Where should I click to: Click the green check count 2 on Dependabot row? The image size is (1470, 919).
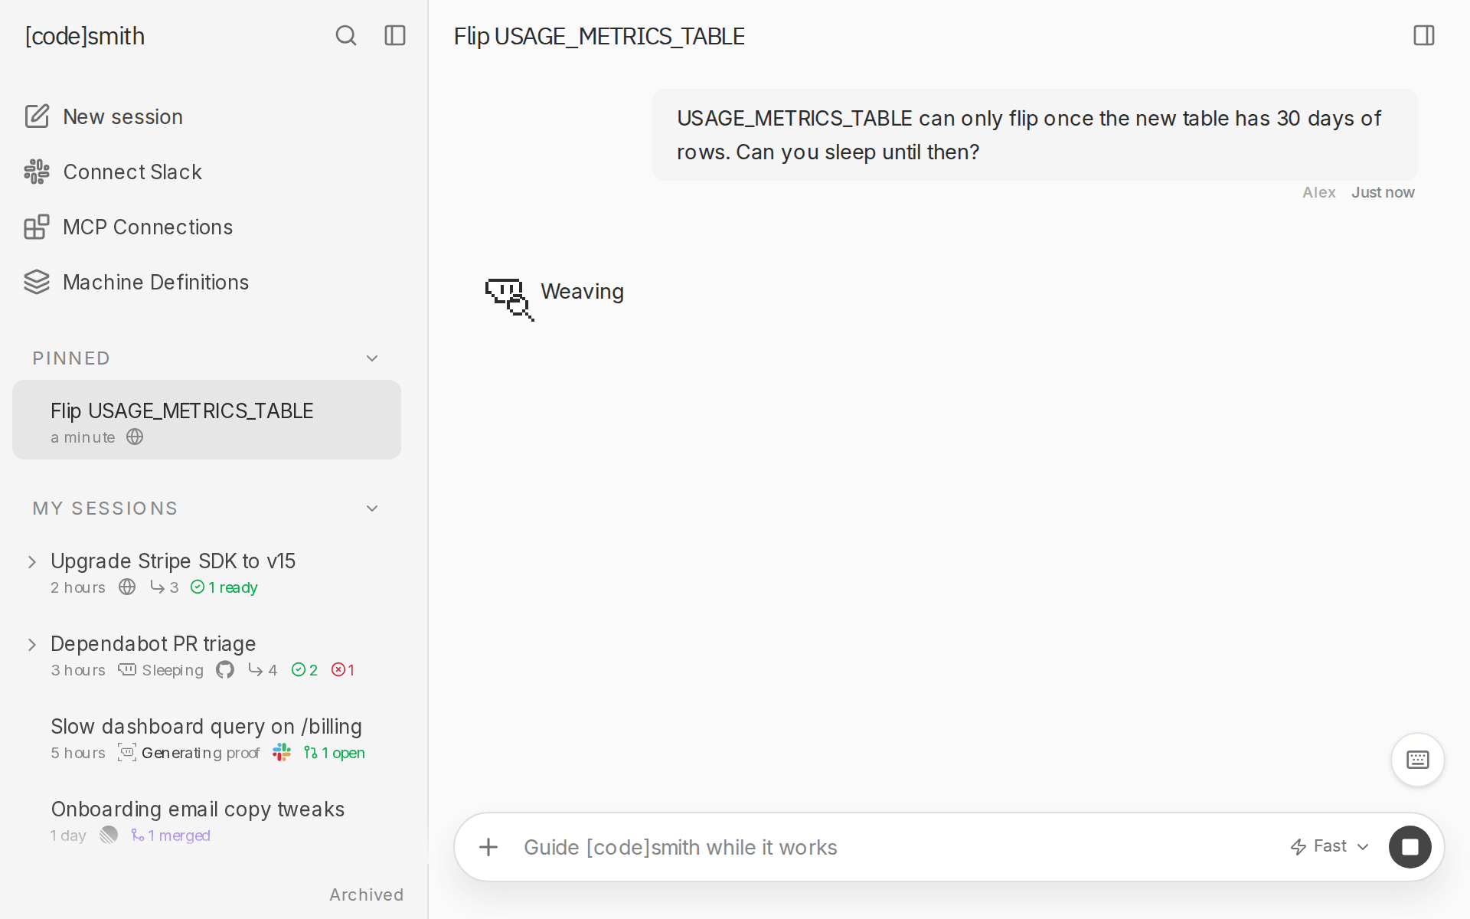pos(305,670)
